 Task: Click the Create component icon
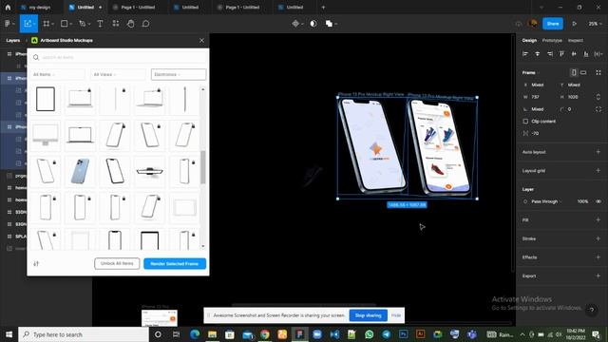coord(295,24)
